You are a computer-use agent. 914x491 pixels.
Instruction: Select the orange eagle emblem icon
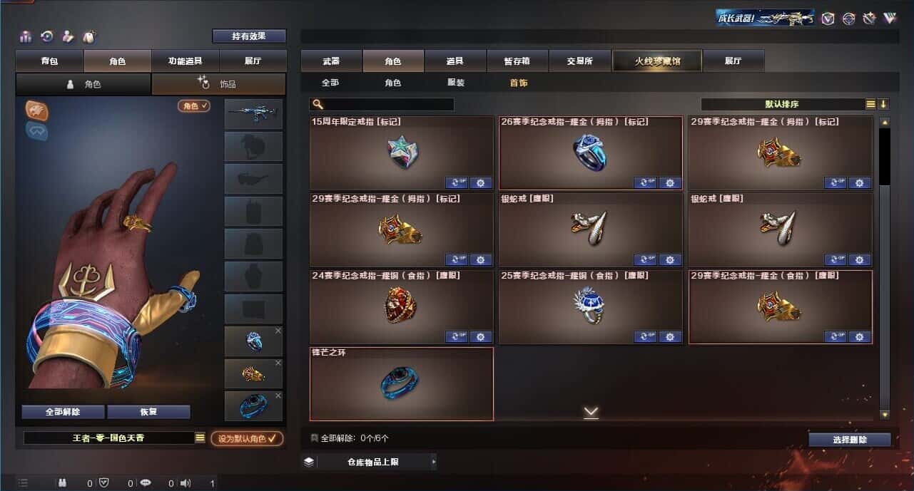(37, 110)
